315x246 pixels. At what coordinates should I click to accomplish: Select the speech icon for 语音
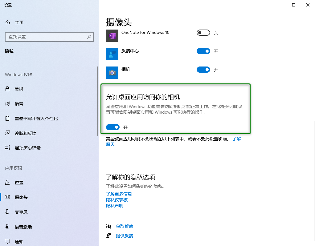click(7, 103)
